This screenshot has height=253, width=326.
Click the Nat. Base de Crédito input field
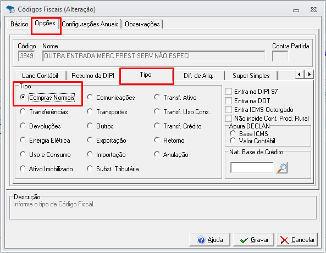252,168
